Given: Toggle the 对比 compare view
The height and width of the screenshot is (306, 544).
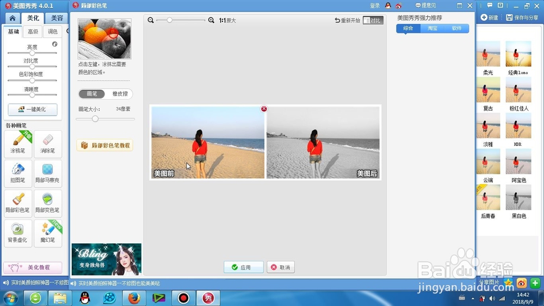Looking at the screenshot, I should click(373, 20).
